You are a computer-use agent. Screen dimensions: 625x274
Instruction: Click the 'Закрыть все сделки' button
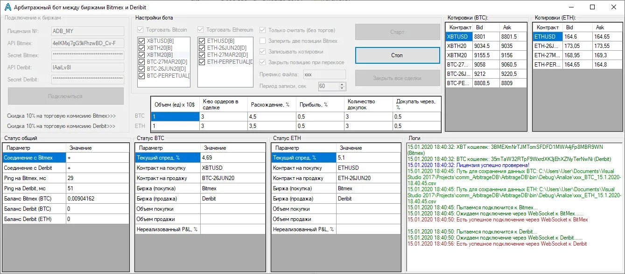tap(397, 78)
